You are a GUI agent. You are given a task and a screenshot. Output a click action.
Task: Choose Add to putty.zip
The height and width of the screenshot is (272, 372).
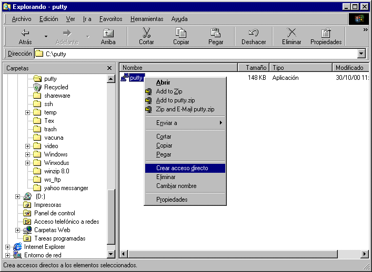(x=185, y=100)
